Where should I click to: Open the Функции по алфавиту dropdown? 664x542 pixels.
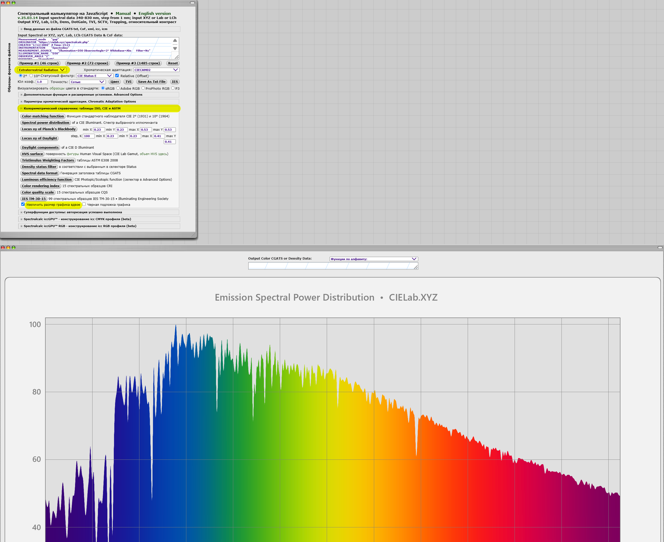pos(373,259)
